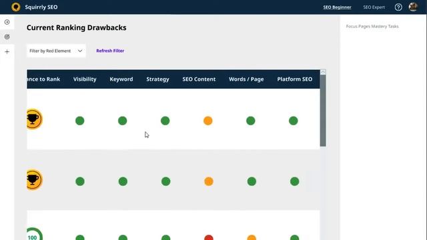Screen dimensions: 427x240
Task: Open the user profile avatar
Action: [413, 7]
